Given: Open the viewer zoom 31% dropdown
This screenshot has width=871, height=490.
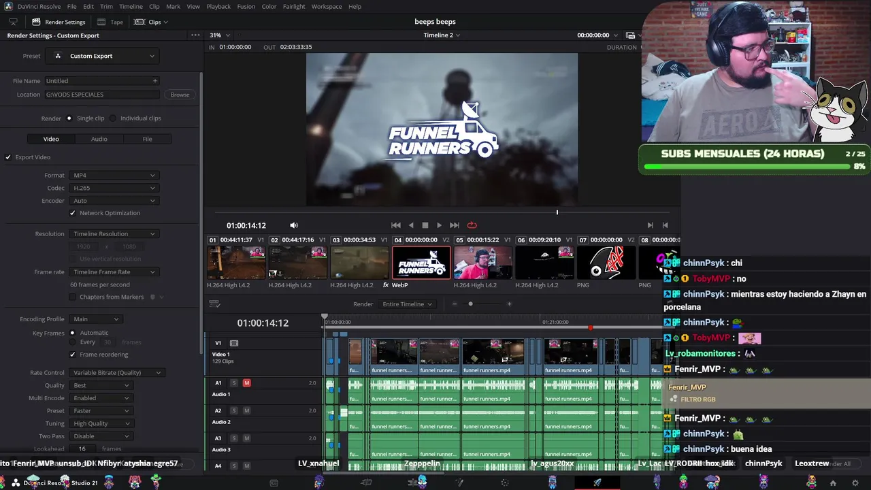Looking at the screenshot, I should [x=219, y=35].
